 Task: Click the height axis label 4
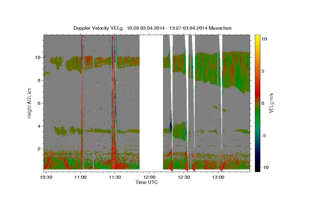tap(40, 126)
